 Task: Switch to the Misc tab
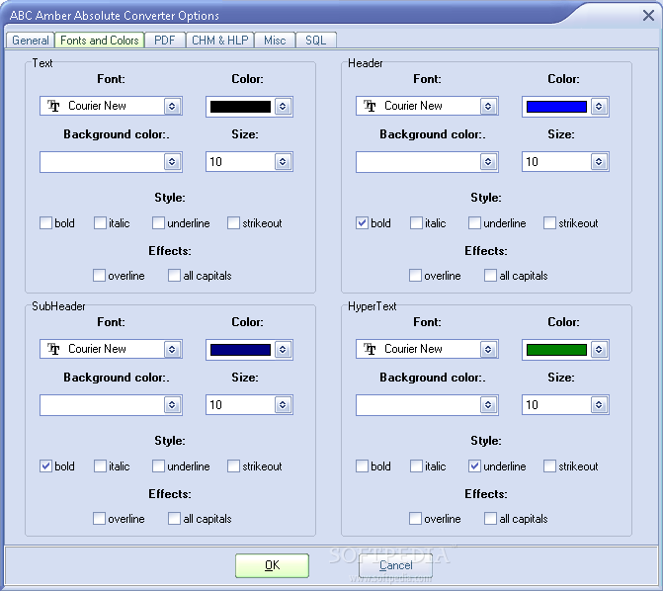click(x=275, y=41)
